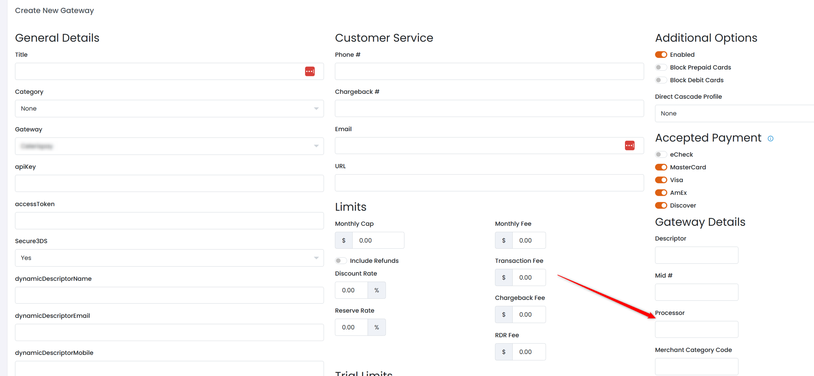Turn on Block Prepaid Cards
Viewport: 814px width, 376px height.
click(661, 67)
